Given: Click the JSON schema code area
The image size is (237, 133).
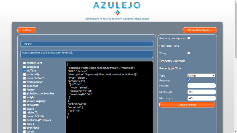Looking at the screenshot, I should pos(109,97).
